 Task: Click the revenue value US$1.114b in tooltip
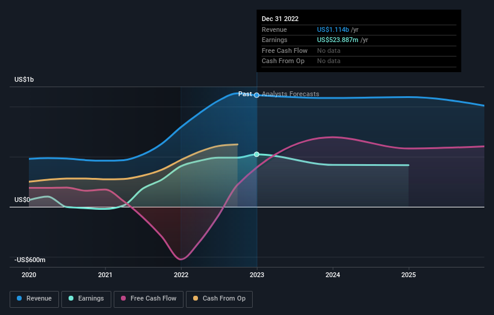coord(333,29)
